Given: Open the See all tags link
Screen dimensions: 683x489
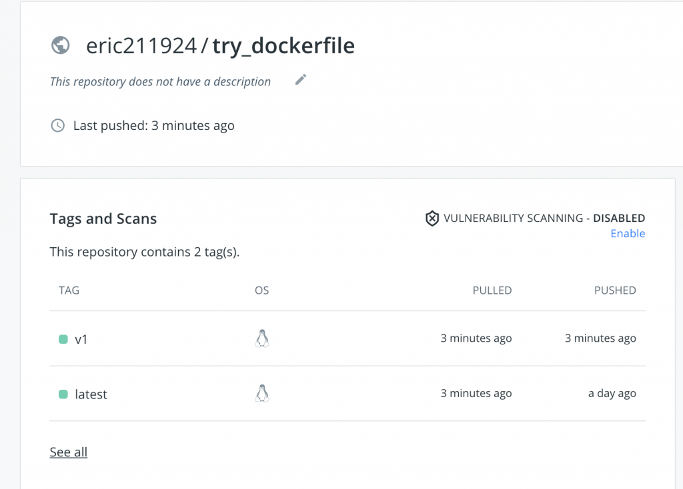Looking at the screenshot, I should 69,452.
